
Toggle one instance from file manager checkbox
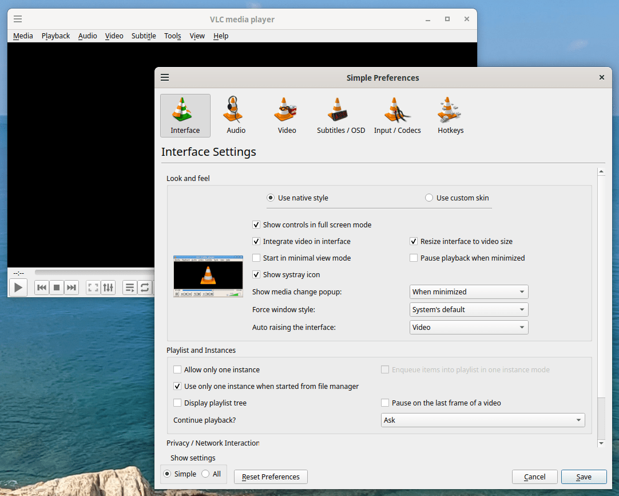click(x=266, y=386)
